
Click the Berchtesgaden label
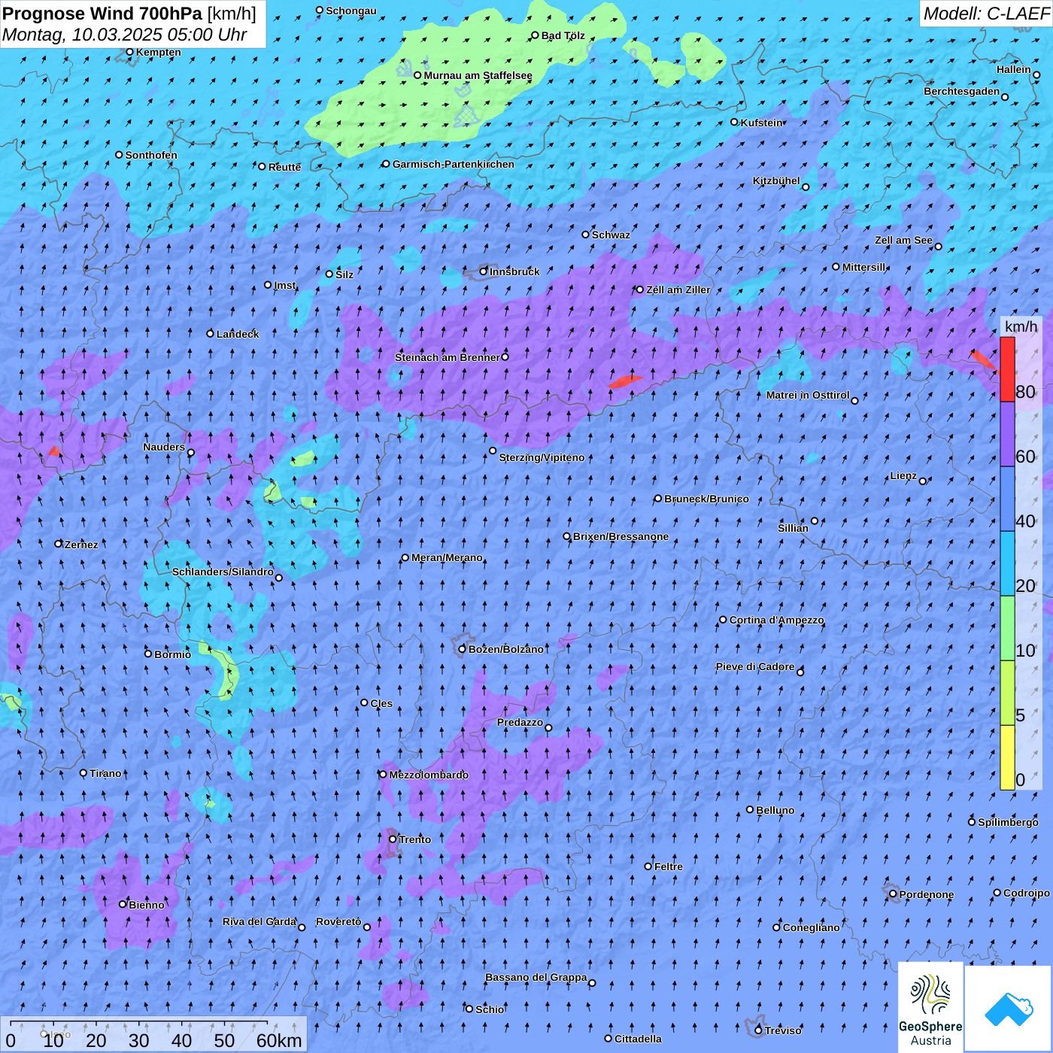click(x=962, y=91)
